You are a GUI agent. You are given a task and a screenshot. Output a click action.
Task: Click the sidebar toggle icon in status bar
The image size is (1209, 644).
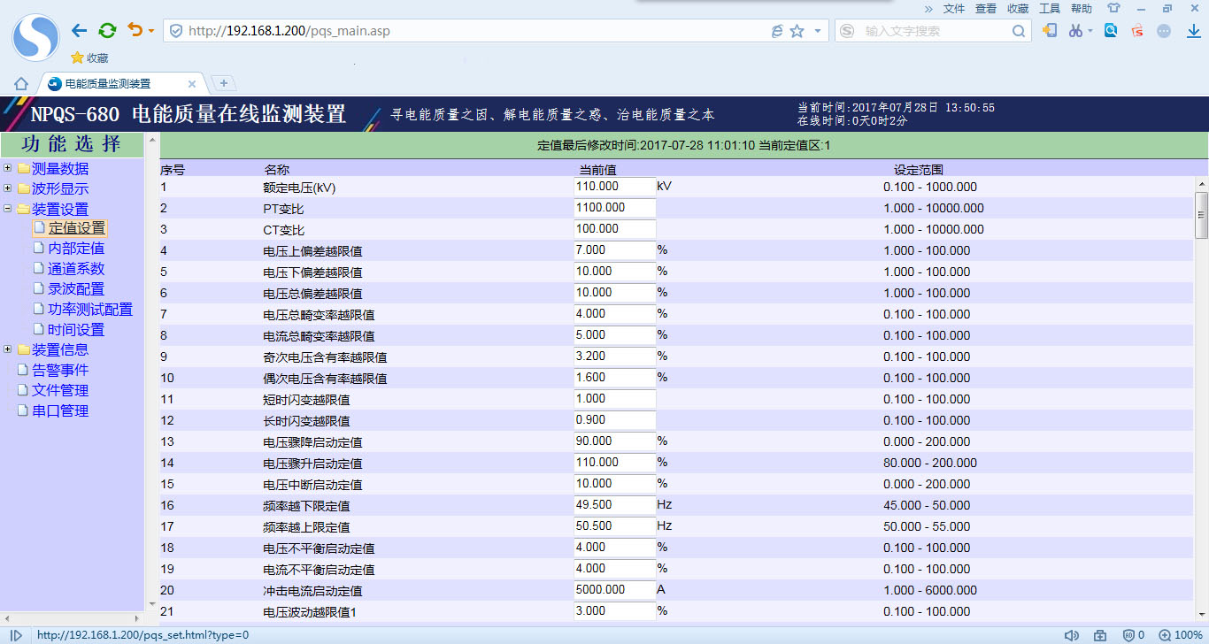tap(16, 635)
